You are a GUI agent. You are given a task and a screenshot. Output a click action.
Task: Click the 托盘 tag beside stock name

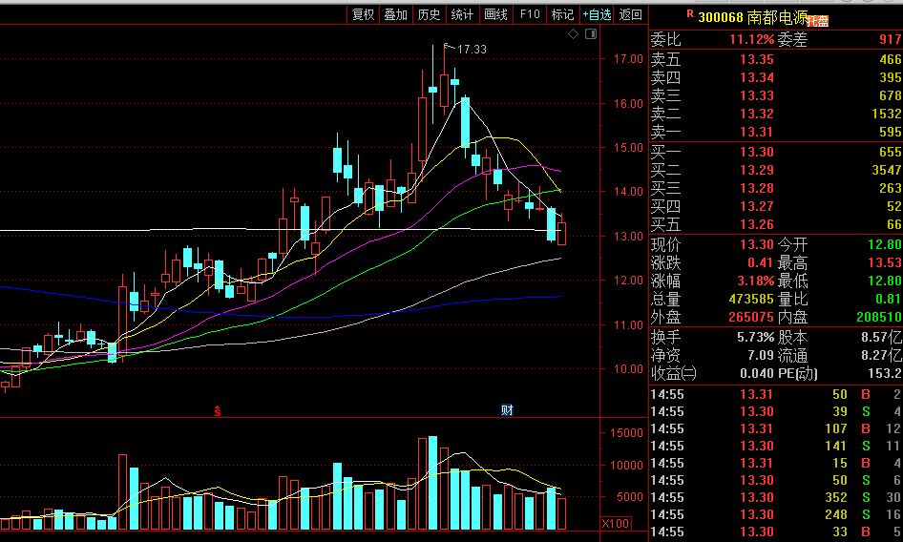(817, 22)
